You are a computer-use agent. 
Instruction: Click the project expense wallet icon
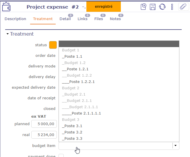[x=7, y=7]
